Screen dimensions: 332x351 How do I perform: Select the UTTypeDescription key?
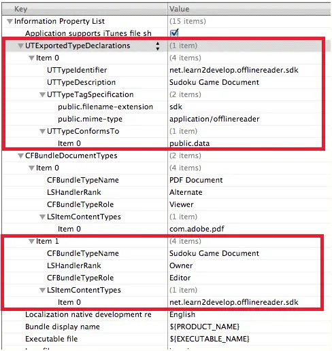click(81, 82)
